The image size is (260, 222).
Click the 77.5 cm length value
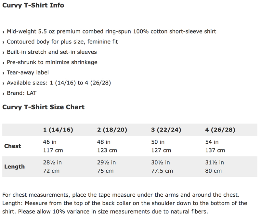[x=162, y=171]
